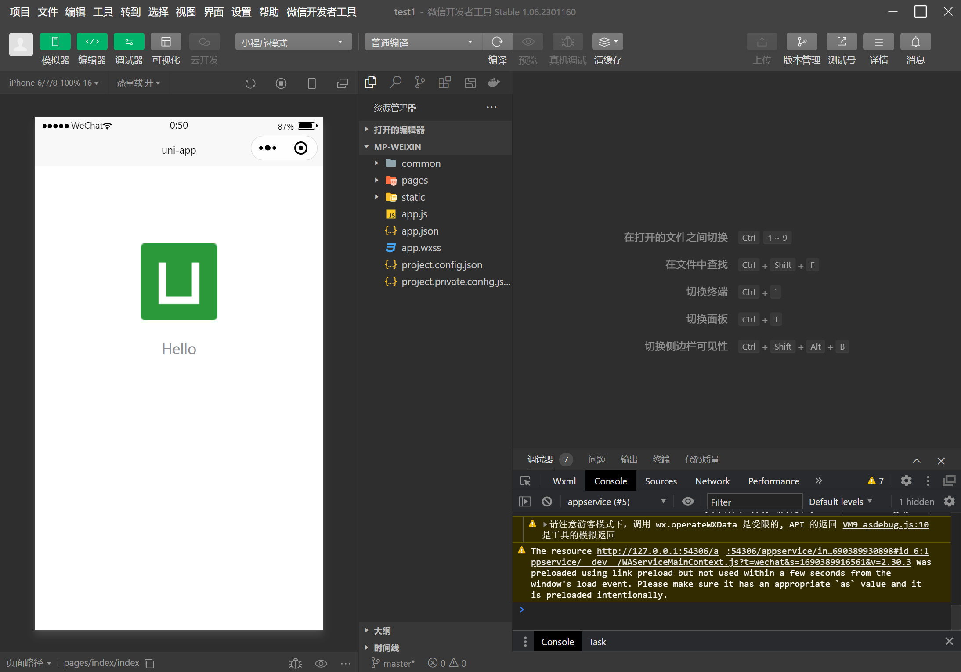Detach the simulator window icon
961x672 pixels.
(x=343, y=83)
